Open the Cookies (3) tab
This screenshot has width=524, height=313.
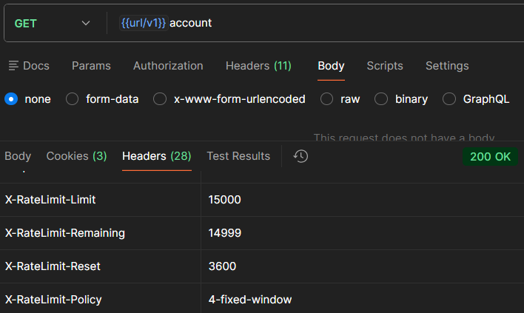[x=76, y=156]
